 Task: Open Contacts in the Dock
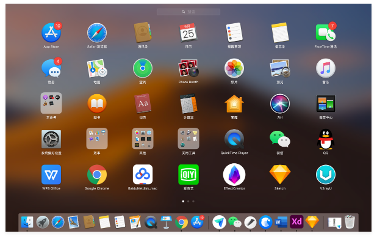[88, 222]
